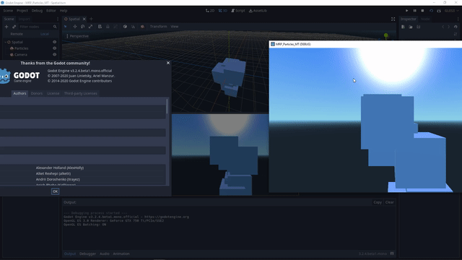
Task: Lock the selected object
Action: [108, 27]
